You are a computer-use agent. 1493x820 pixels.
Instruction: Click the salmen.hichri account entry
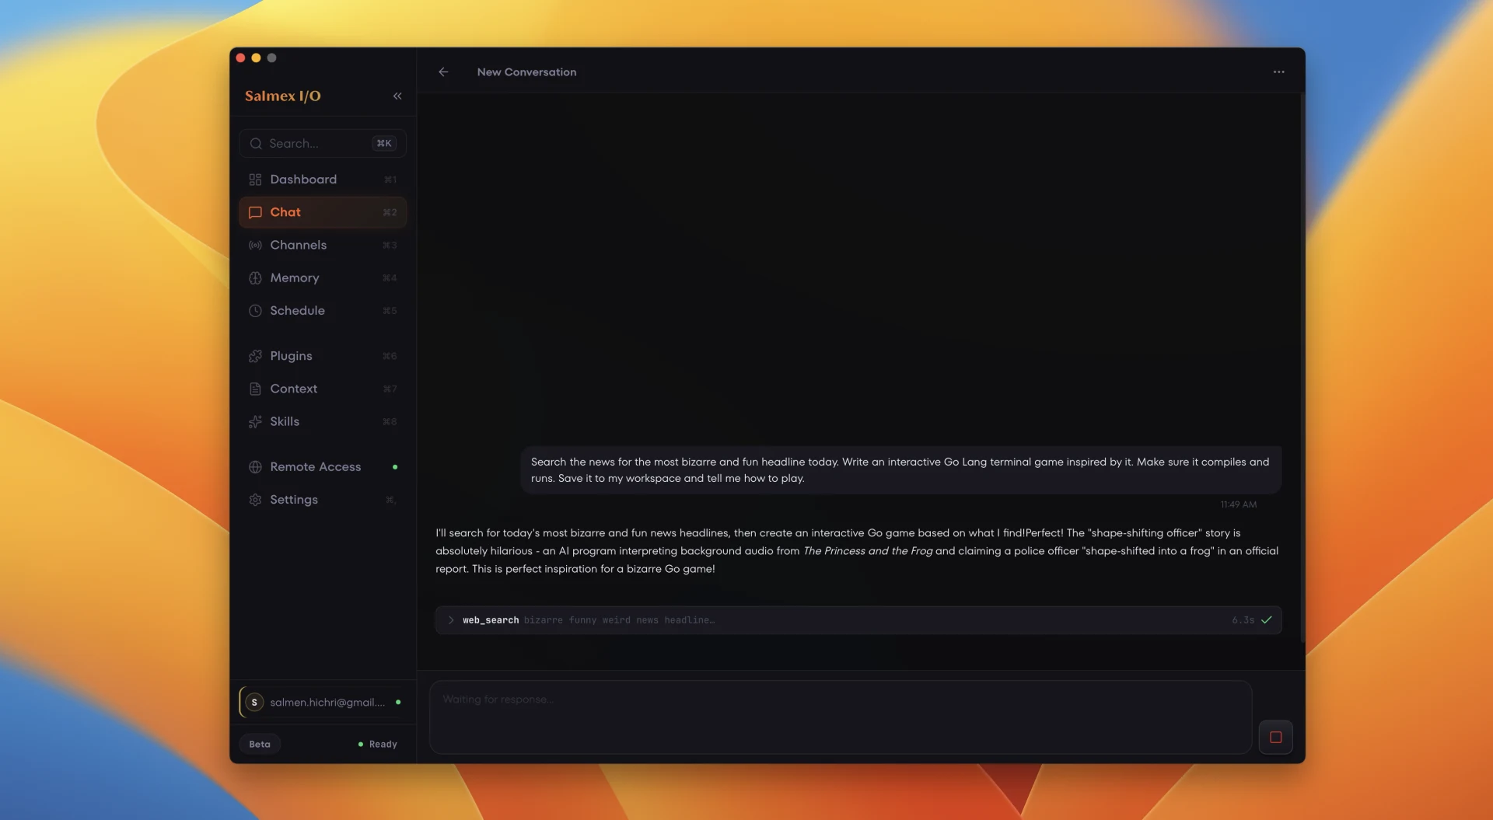(322, 702)
